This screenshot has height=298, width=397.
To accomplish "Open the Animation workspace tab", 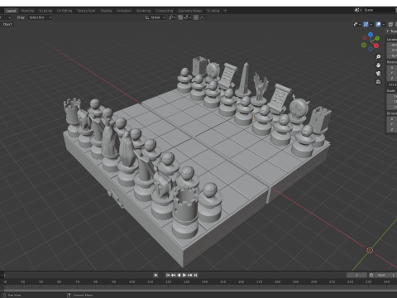I will 124,11.
